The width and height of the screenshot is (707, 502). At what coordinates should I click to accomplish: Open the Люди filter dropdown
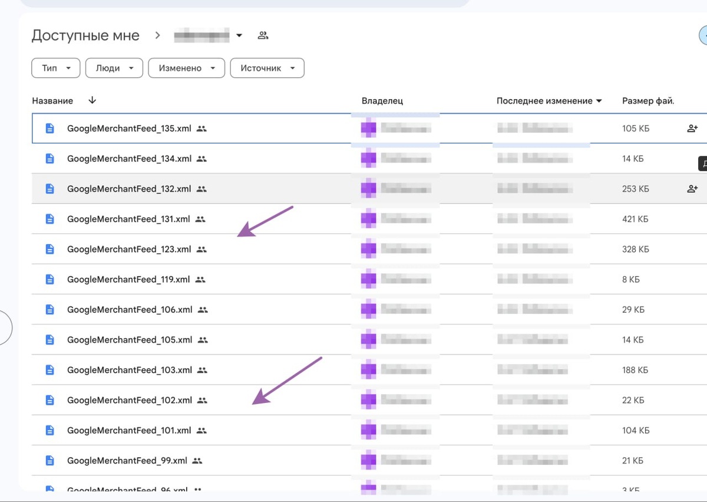114,68
